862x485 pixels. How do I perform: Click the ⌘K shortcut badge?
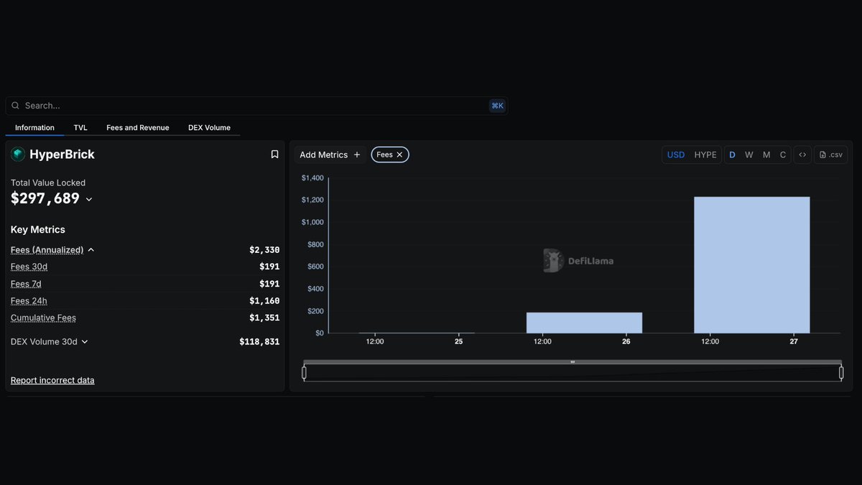[497, 106]
